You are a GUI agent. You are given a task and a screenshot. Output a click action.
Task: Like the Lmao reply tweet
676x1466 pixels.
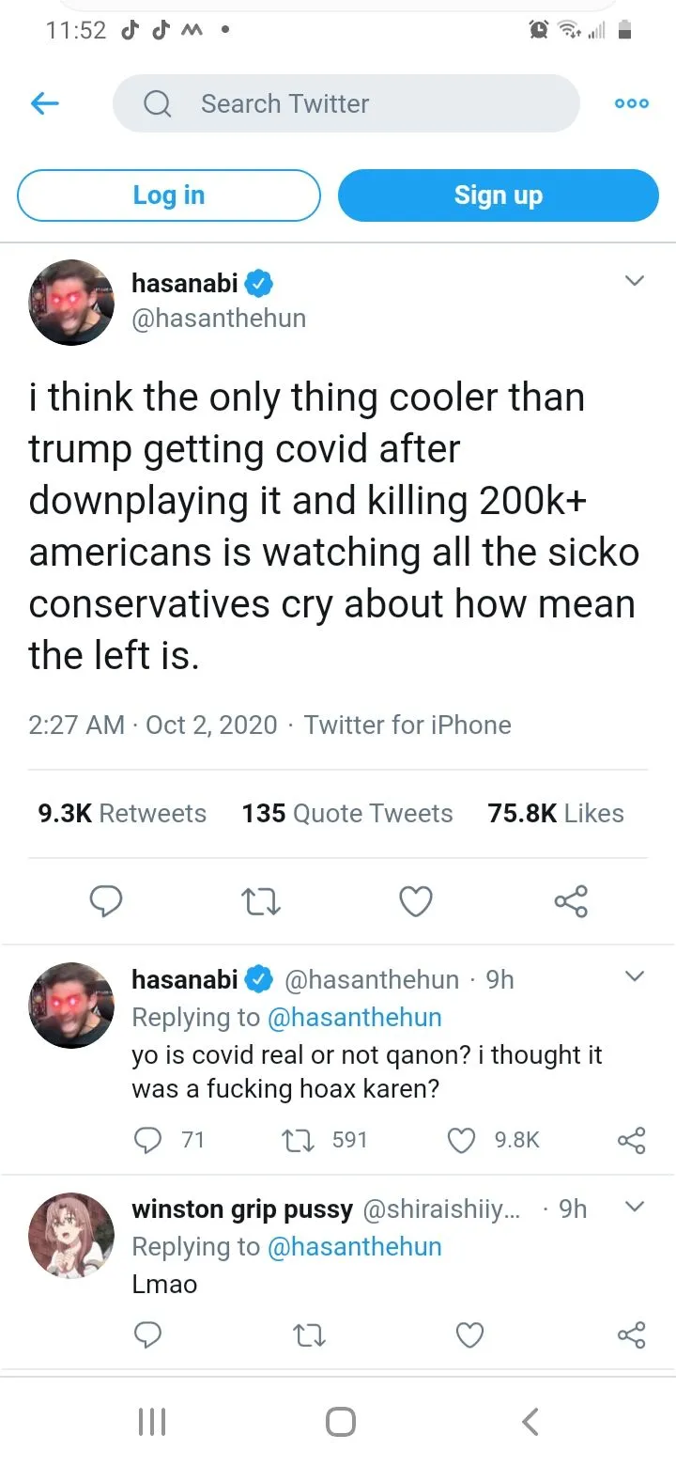pos(469,1334)
